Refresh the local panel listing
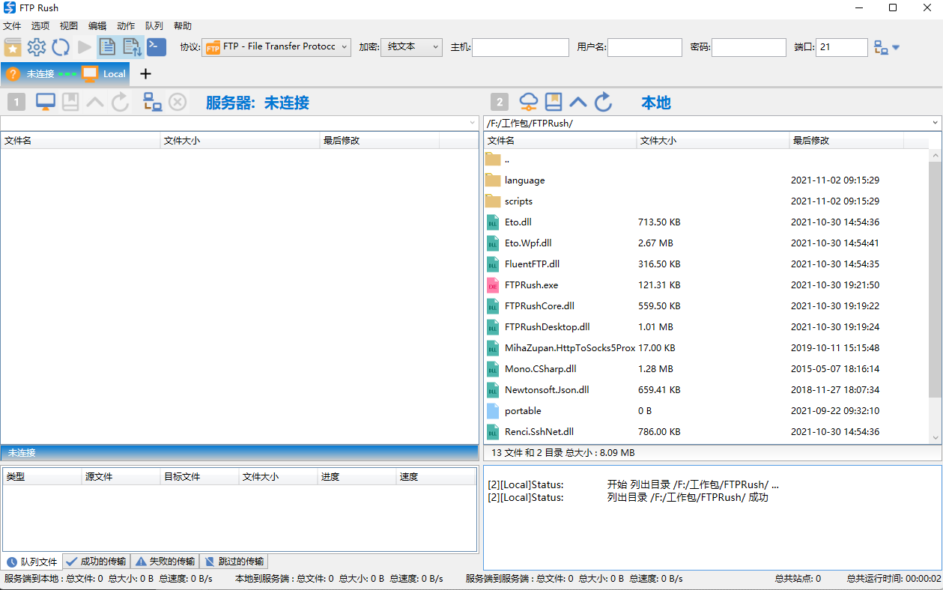The image size is (943, 590). (604, 103)
